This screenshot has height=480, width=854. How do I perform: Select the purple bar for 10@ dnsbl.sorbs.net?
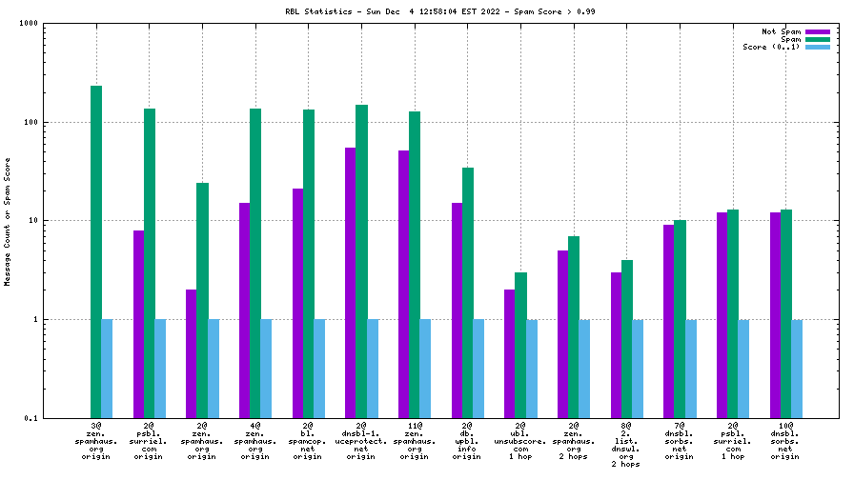coord(776,314)
